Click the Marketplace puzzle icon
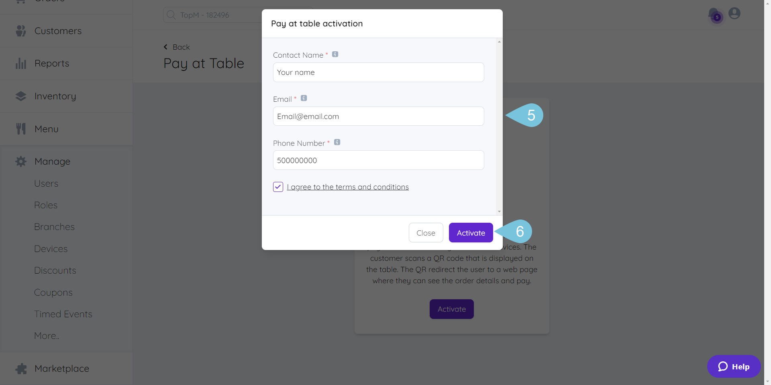 coord(21,369)
